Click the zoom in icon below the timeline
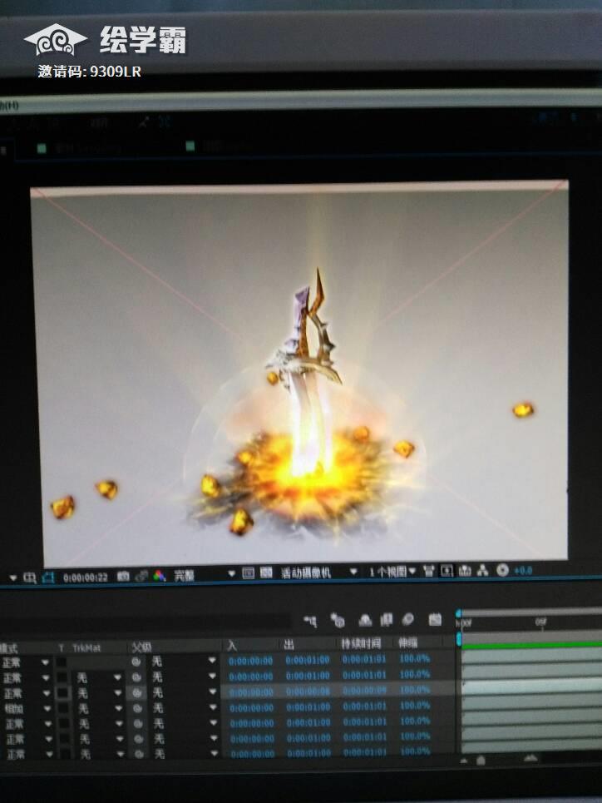 pyautogui.click(x=530, y=757)
